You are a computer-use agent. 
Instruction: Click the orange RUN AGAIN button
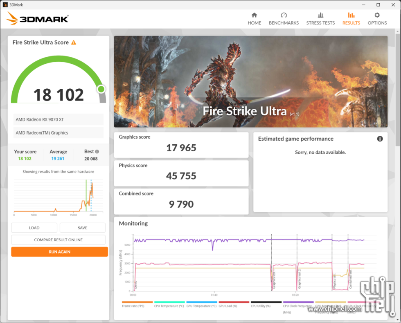[x=60, y=252]
